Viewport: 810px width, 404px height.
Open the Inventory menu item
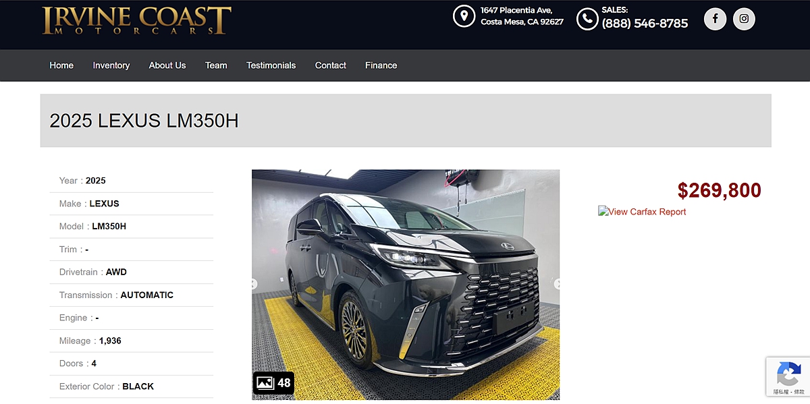(x=111, y=65)
